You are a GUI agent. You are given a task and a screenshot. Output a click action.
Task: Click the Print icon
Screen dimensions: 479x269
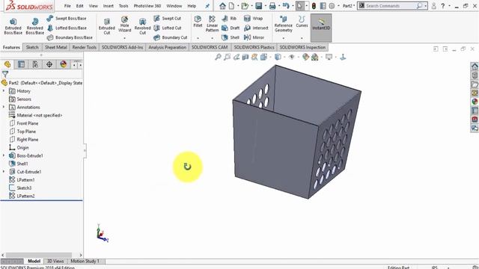[272, 6]
